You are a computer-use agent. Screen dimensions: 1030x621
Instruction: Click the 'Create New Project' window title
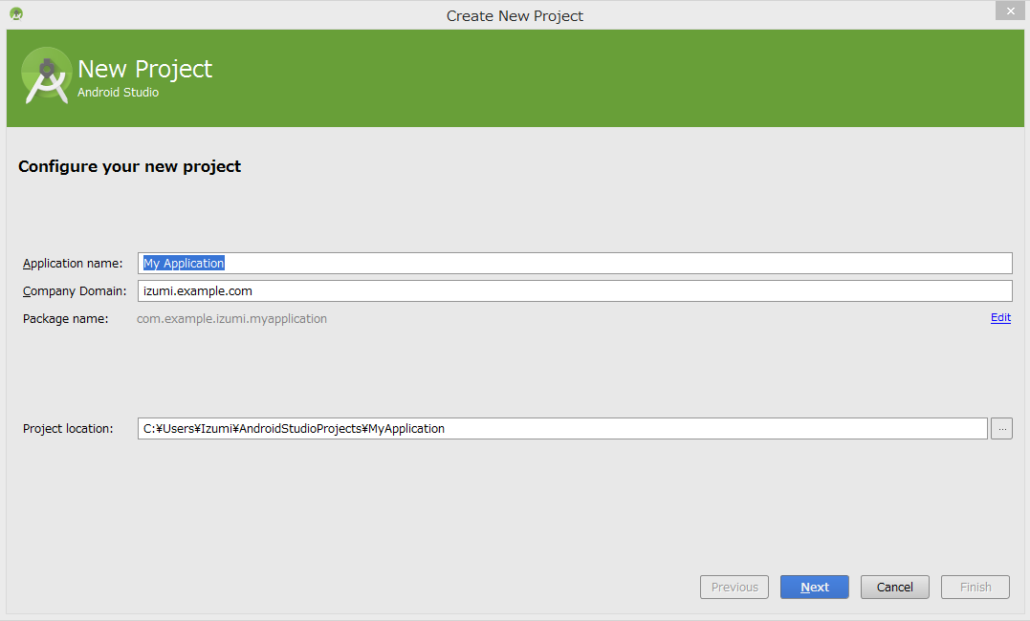pyautogui.click(x=515, y=15)
